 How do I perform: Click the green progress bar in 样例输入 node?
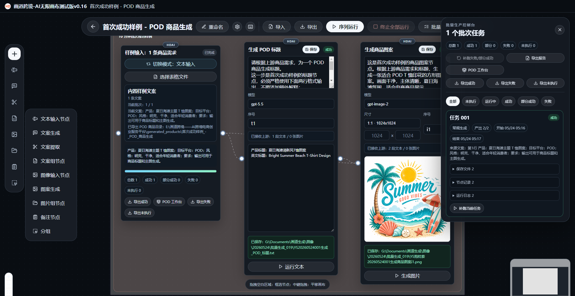(170, 171)
